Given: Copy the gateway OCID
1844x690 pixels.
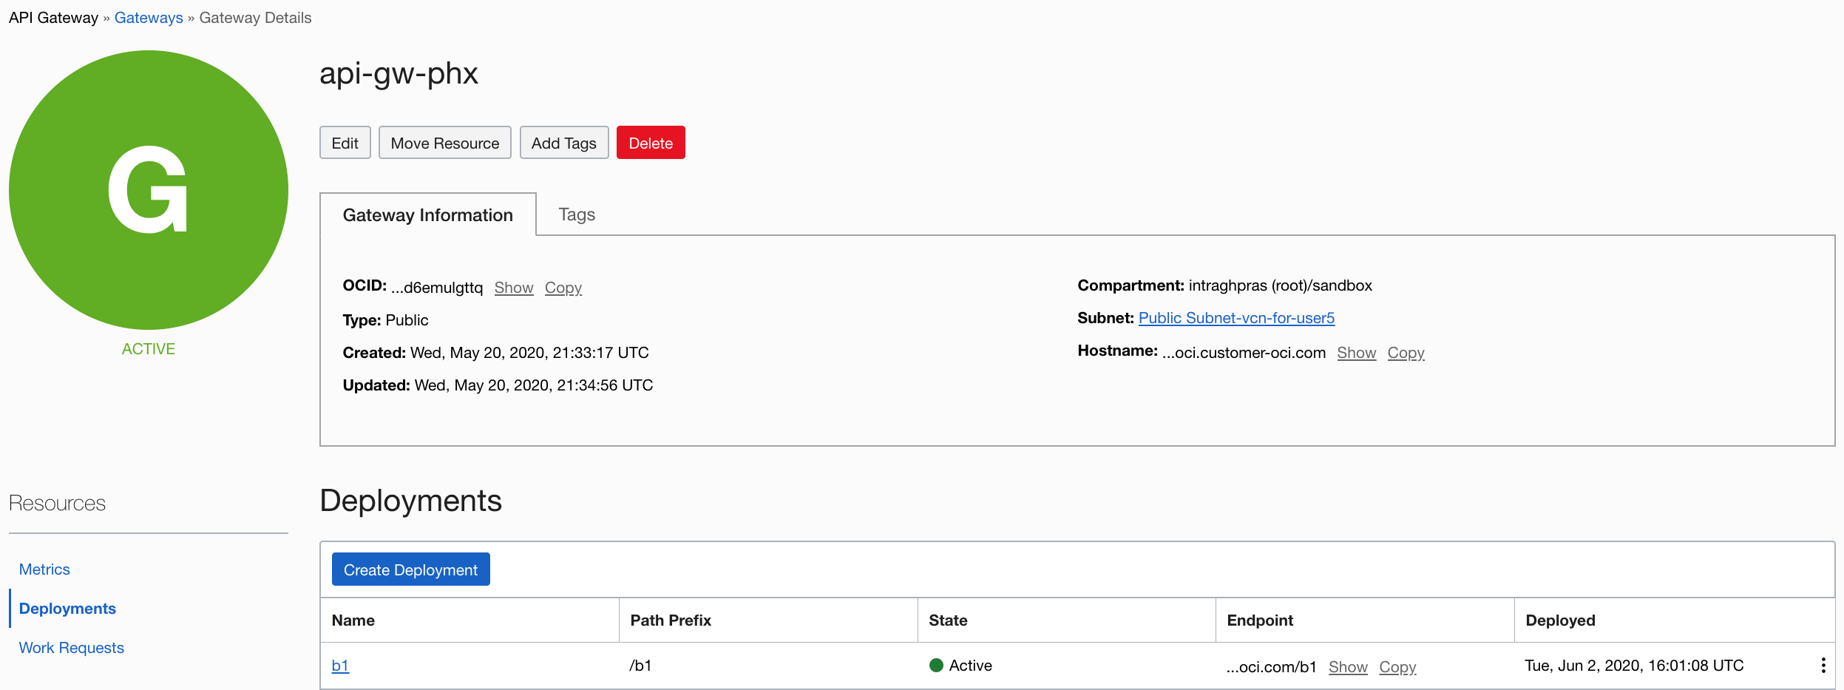Looking at the screenshot, I should 563,288.
